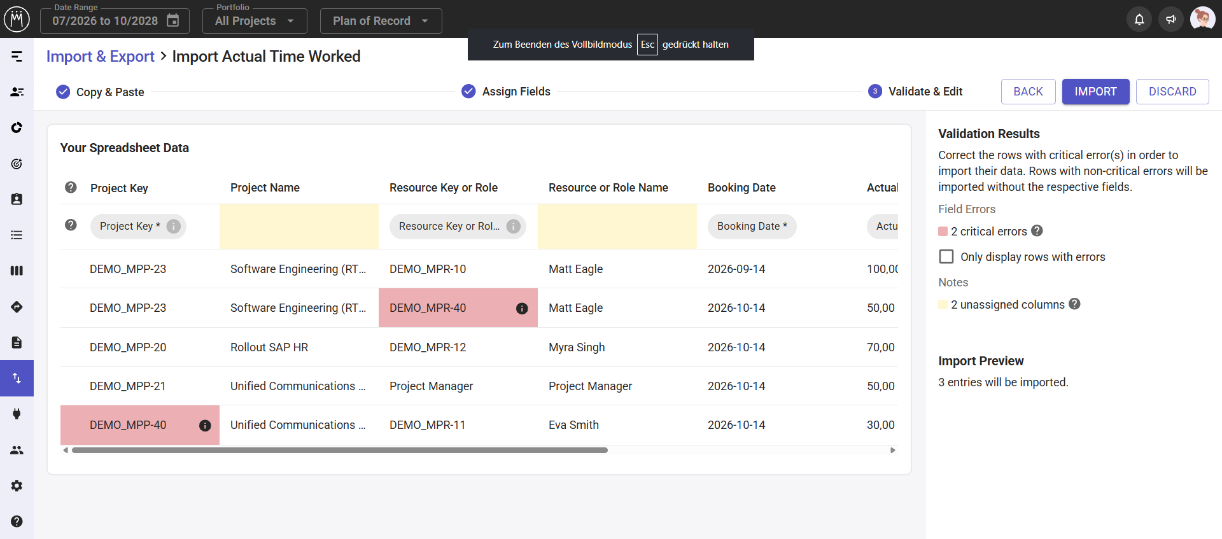The image size is (1222, 539).
Task: Open the settings gear sidebar icon
Action: click(x=17, y=486)
